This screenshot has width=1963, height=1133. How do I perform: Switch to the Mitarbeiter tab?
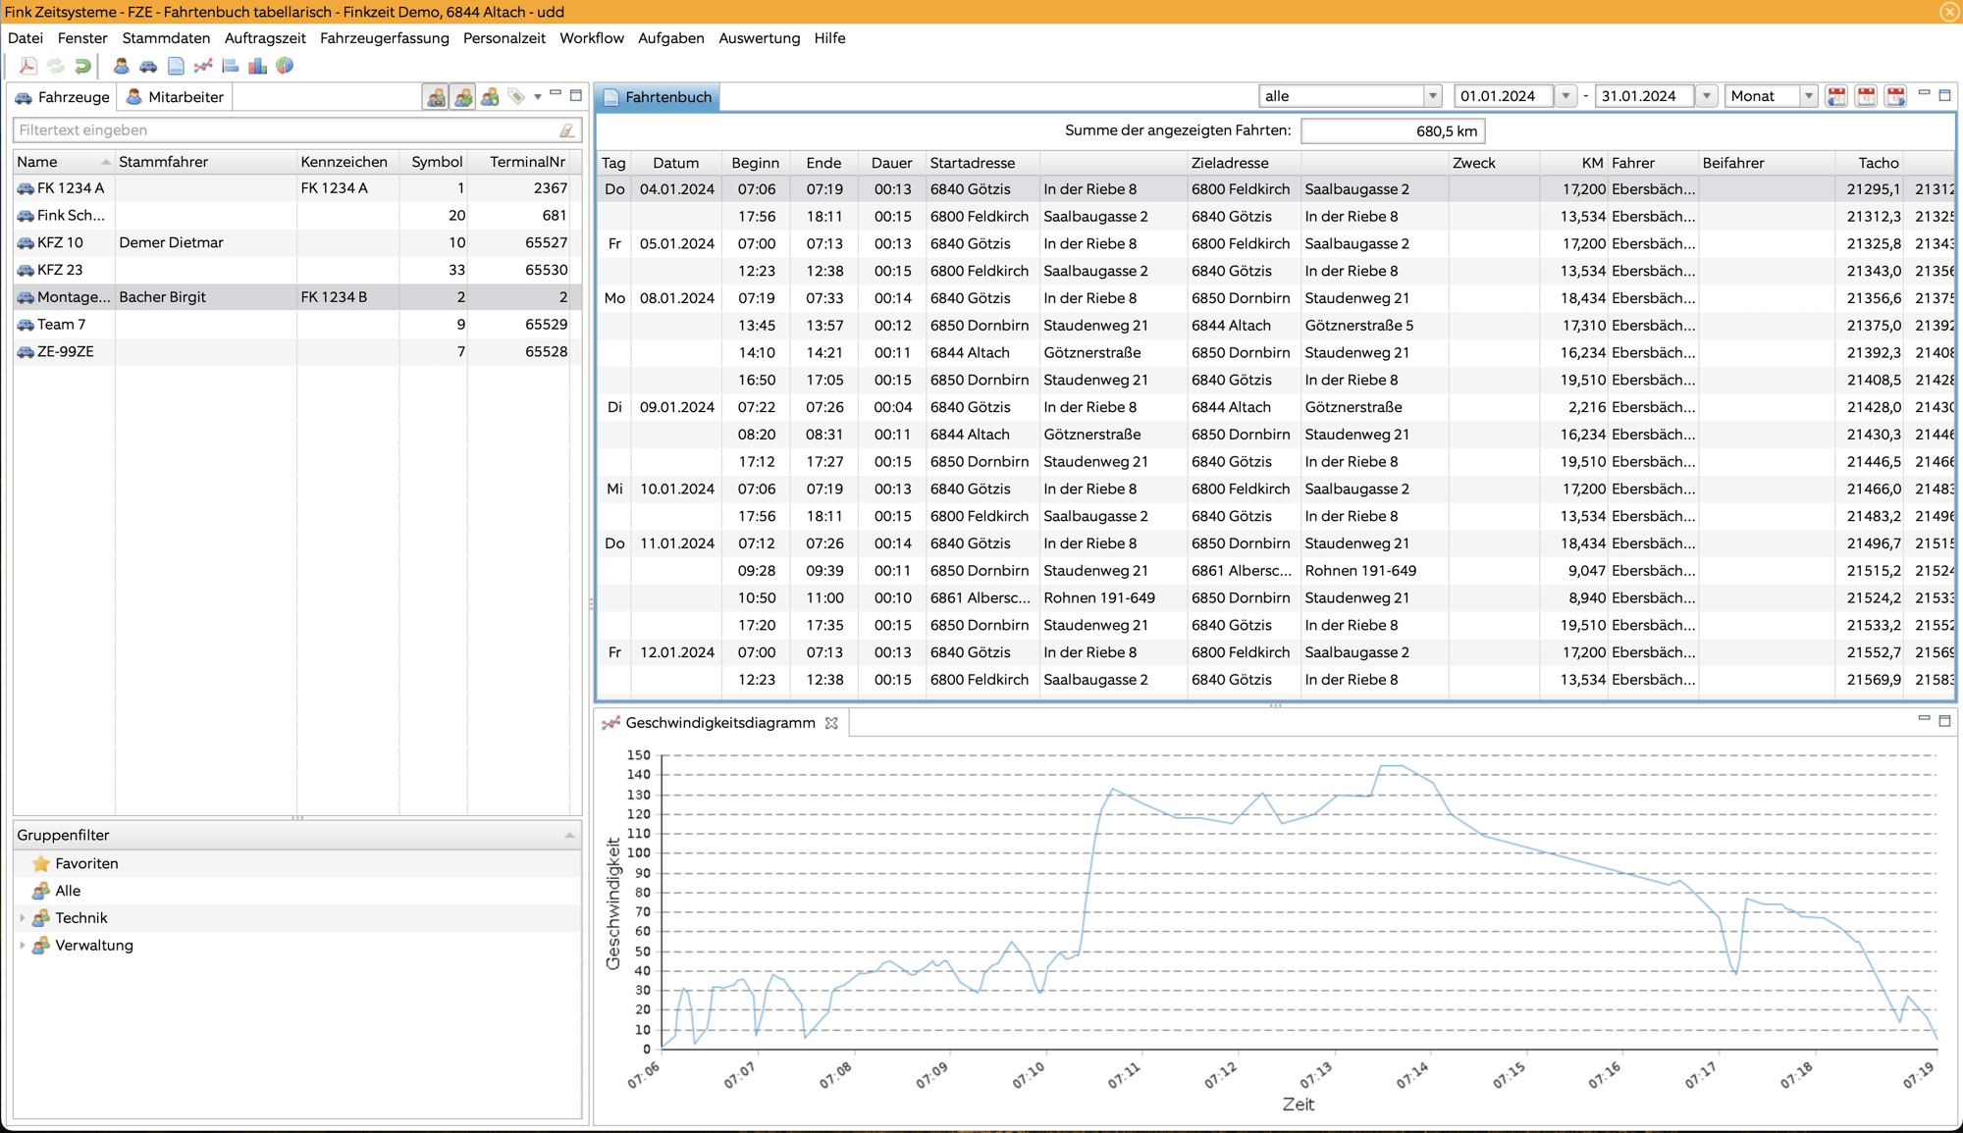[175, 97]
